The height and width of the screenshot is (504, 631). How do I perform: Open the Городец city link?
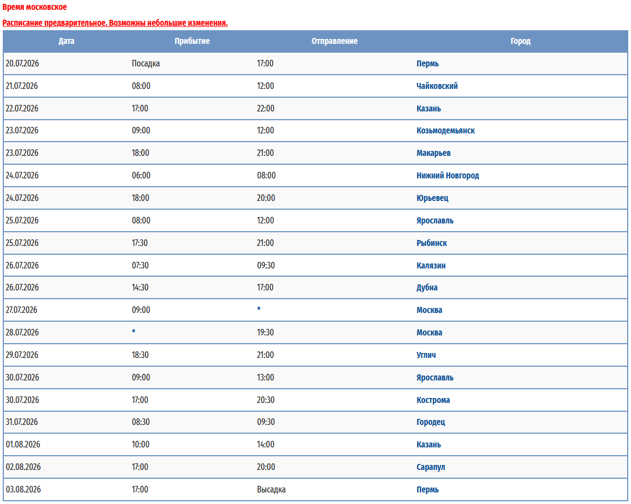tap(431, 422)
